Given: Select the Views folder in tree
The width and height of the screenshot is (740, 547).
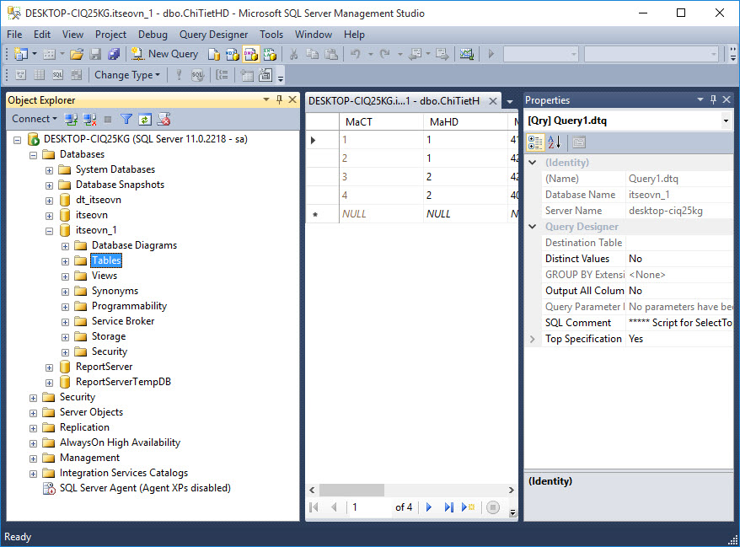Looking at the screenshot, I should [x=105, y=276].
